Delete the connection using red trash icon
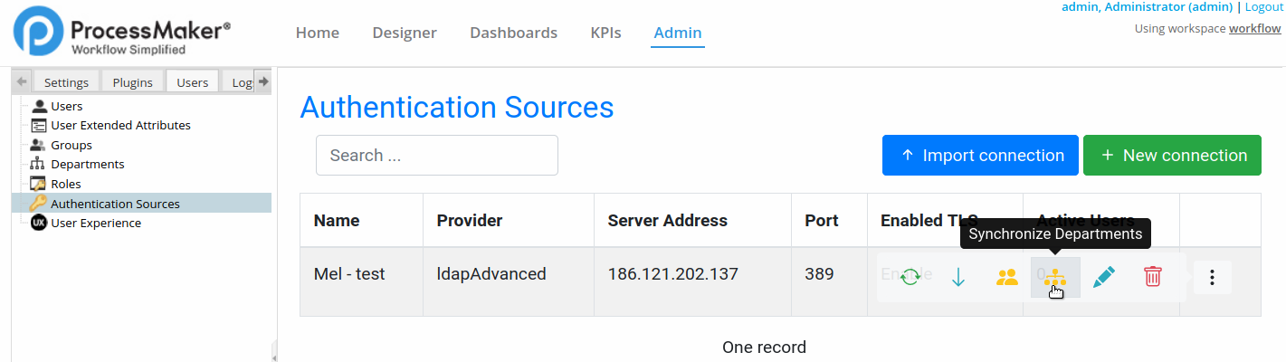The width and height of the screenshot is (1286, 362). pos(1152,277)
